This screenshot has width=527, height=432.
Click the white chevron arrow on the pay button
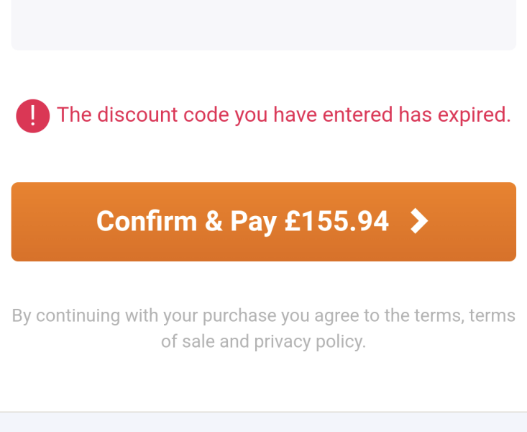pos(419,222)
